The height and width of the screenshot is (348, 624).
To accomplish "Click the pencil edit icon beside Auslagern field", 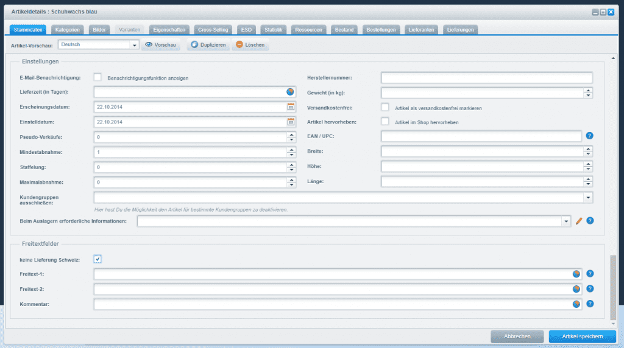I will [x=579, y=221].
